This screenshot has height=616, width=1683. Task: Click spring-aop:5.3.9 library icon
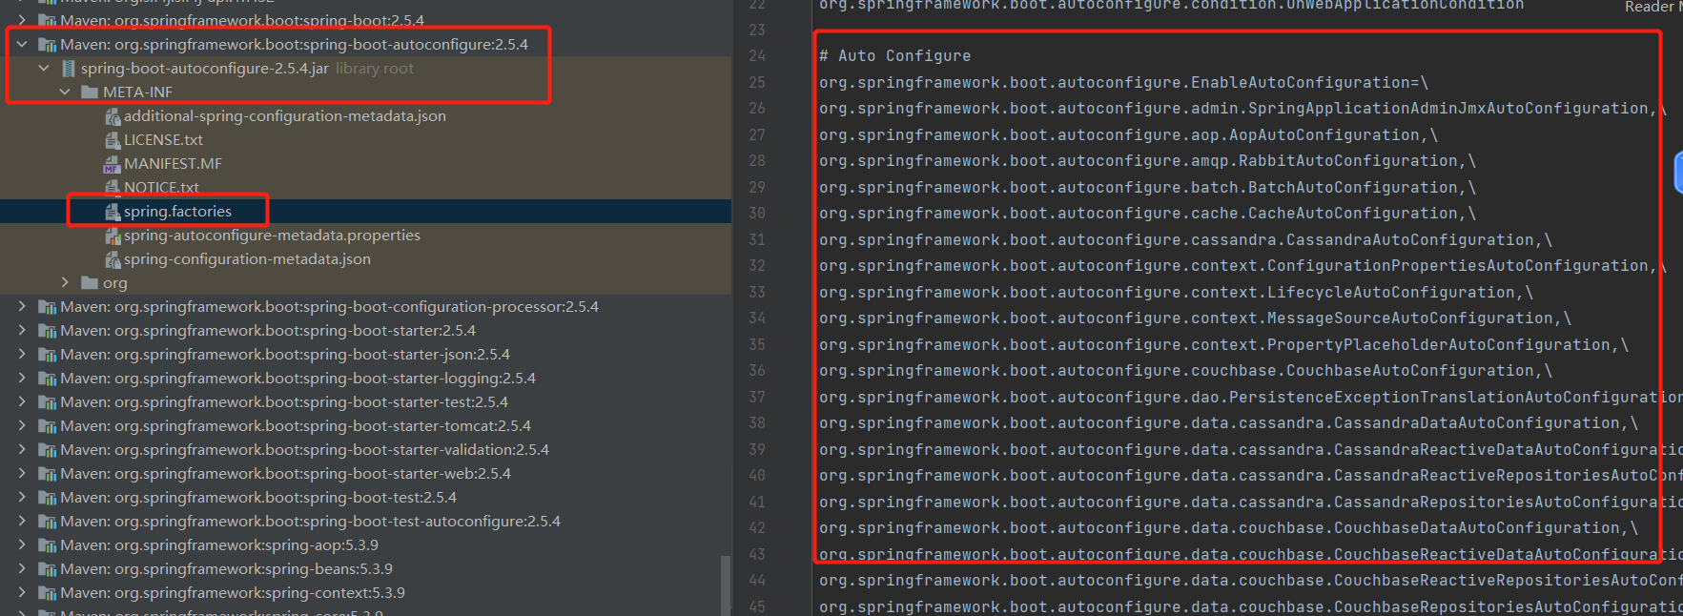[47, 544]
